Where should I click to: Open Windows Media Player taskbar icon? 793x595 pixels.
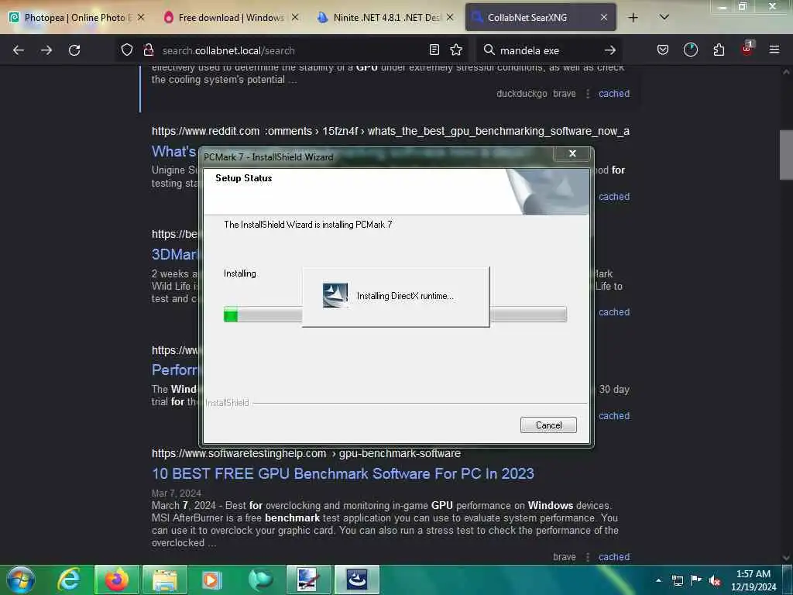[212, 580]
